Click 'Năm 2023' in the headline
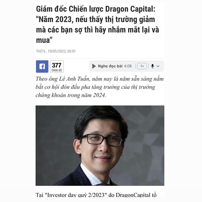Image resolution: width=202 pixels, height=202 pixels. 55,19
